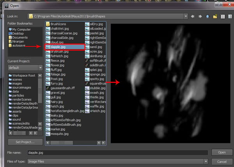Select the autosave bookmark
234x167 pixels.
click(x=17, y=46)
